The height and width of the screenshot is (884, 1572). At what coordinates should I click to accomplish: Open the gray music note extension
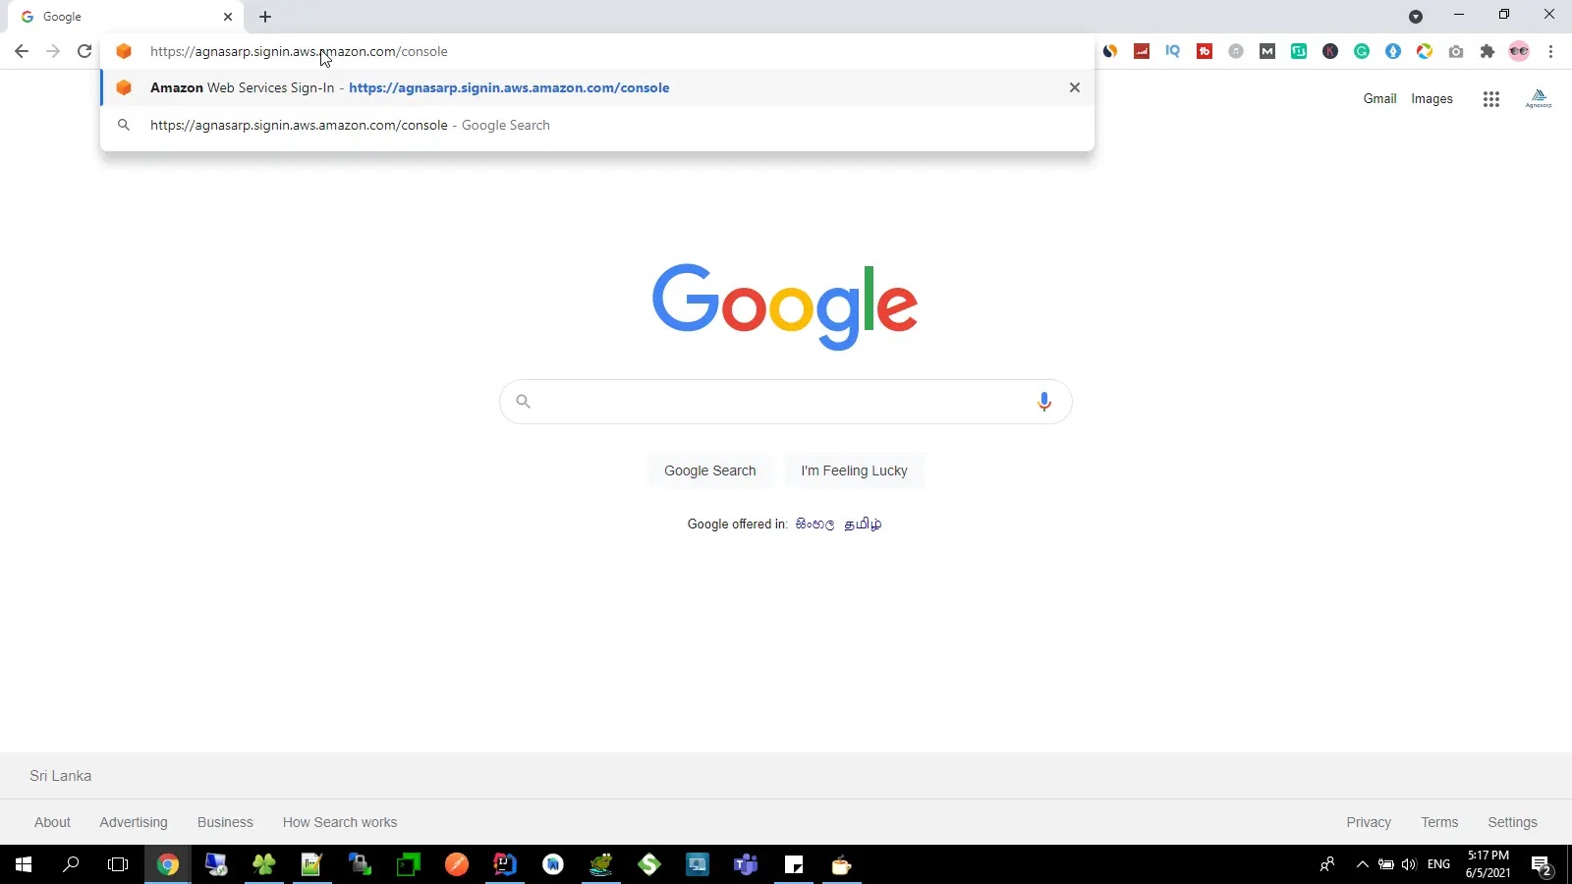[x=1236, y=51]
